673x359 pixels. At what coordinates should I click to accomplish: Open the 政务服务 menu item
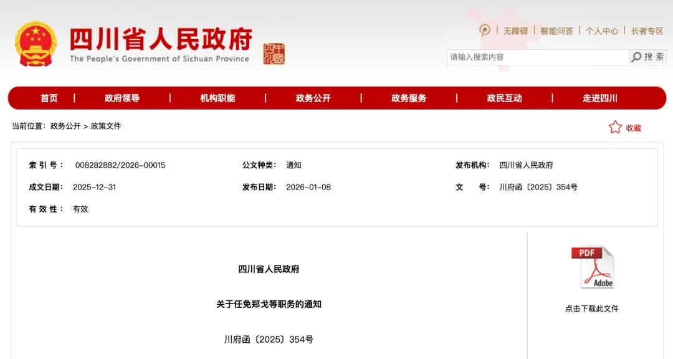409,98
